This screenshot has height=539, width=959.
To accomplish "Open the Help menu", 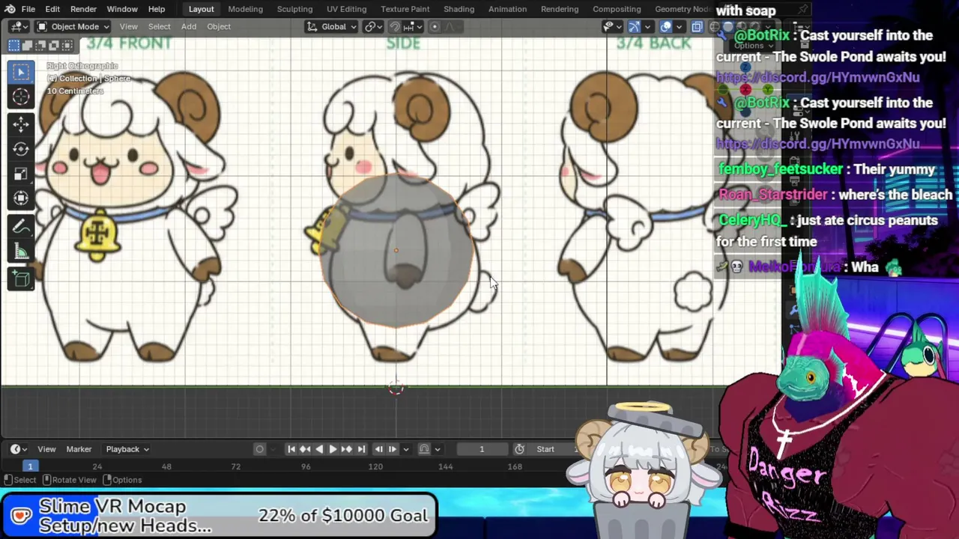I will tap(157, 9).
